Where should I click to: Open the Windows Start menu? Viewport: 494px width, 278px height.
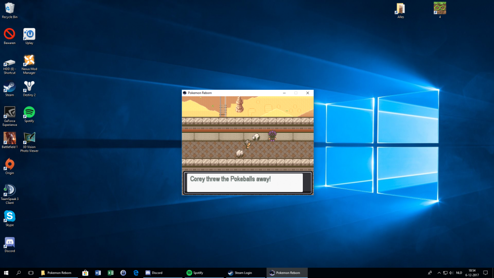click(6, 273)
